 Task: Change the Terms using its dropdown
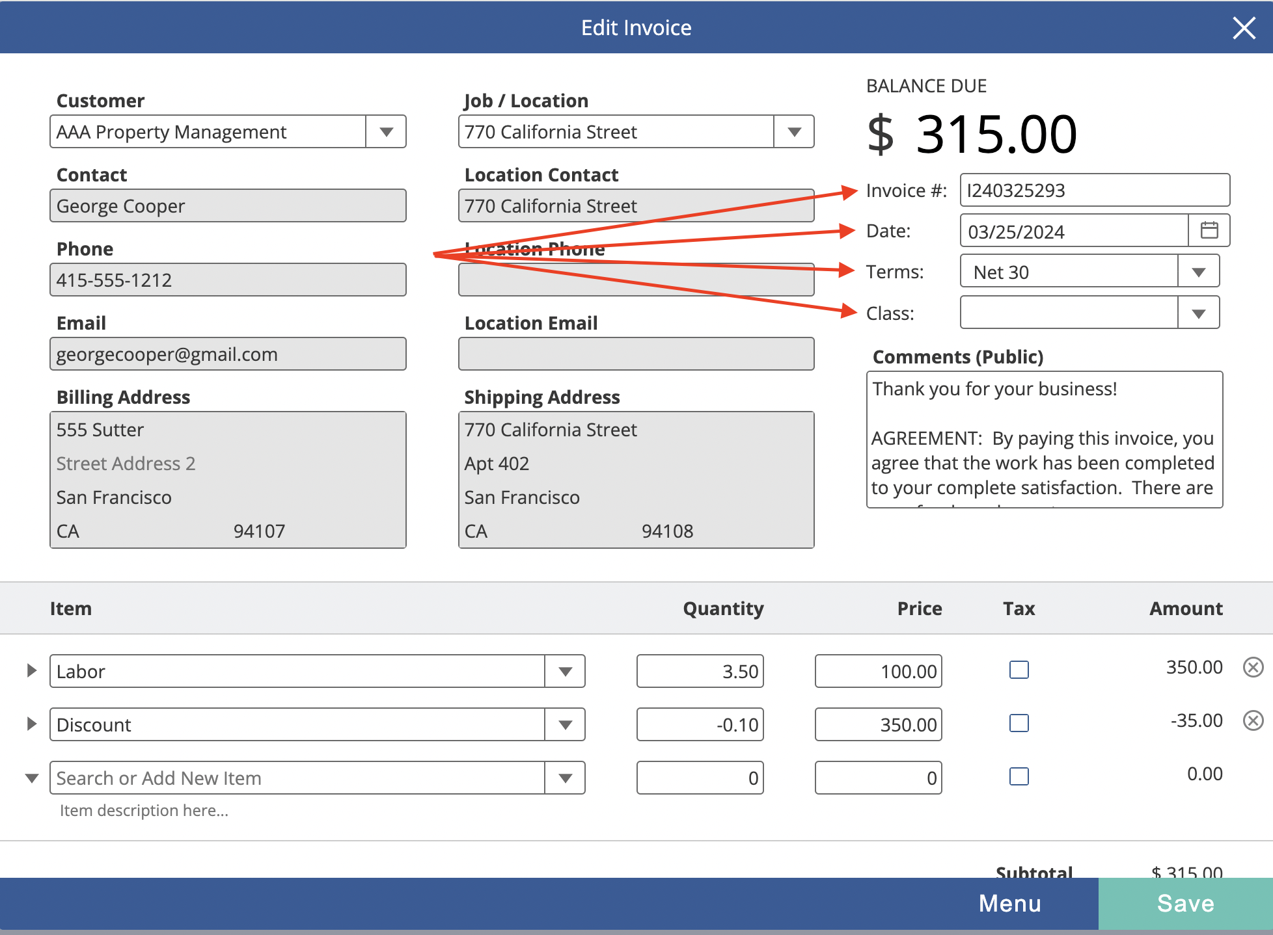(1199, 271)
